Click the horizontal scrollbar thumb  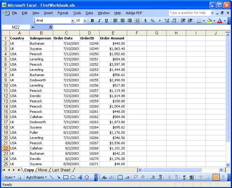[x=172, y=170]
